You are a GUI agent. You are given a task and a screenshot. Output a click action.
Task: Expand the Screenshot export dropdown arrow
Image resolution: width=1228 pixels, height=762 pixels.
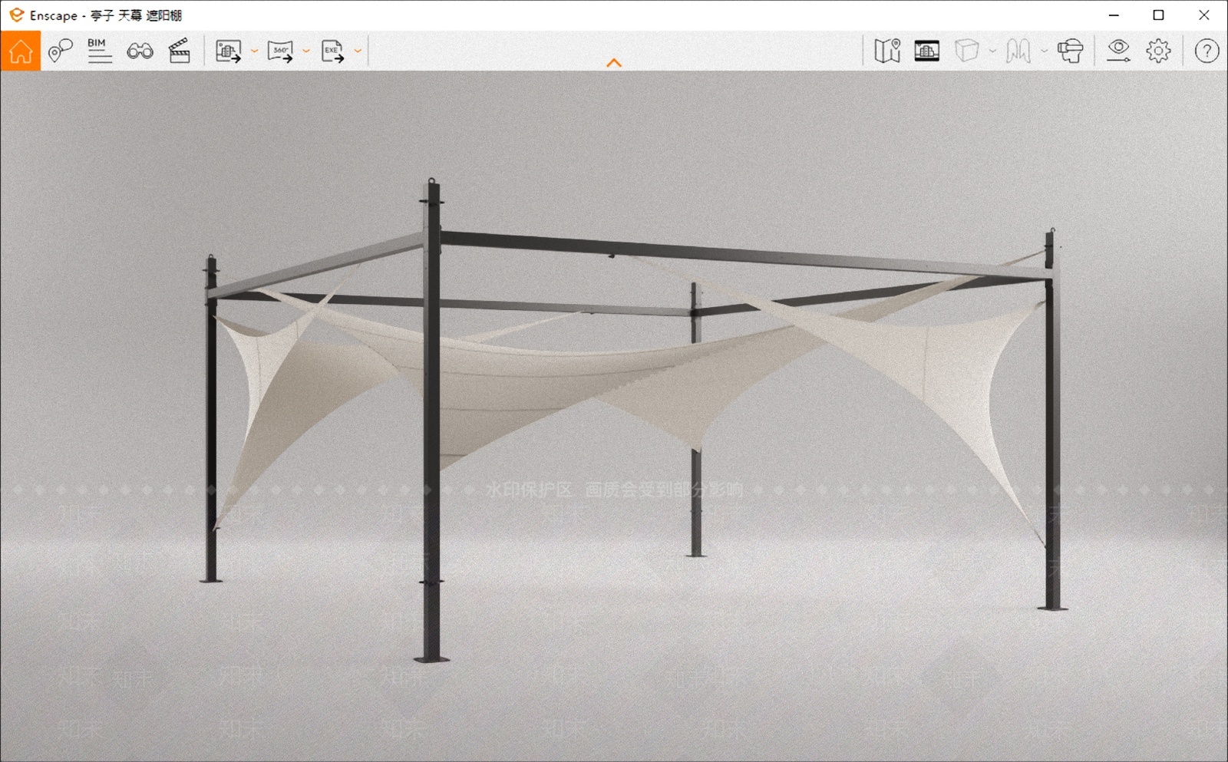[x=254, y=51]
